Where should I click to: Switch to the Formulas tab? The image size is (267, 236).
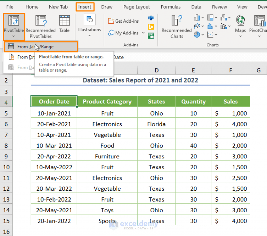(x=171, y=7)
